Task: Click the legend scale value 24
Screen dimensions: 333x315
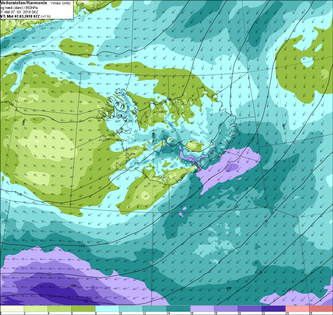Action: coord(287,313)
